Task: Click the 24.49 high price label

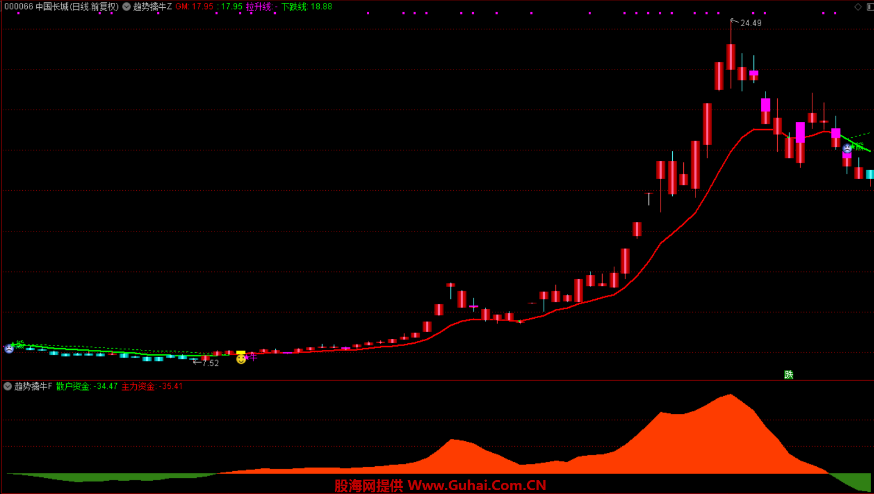Action: tap(751, 23)
